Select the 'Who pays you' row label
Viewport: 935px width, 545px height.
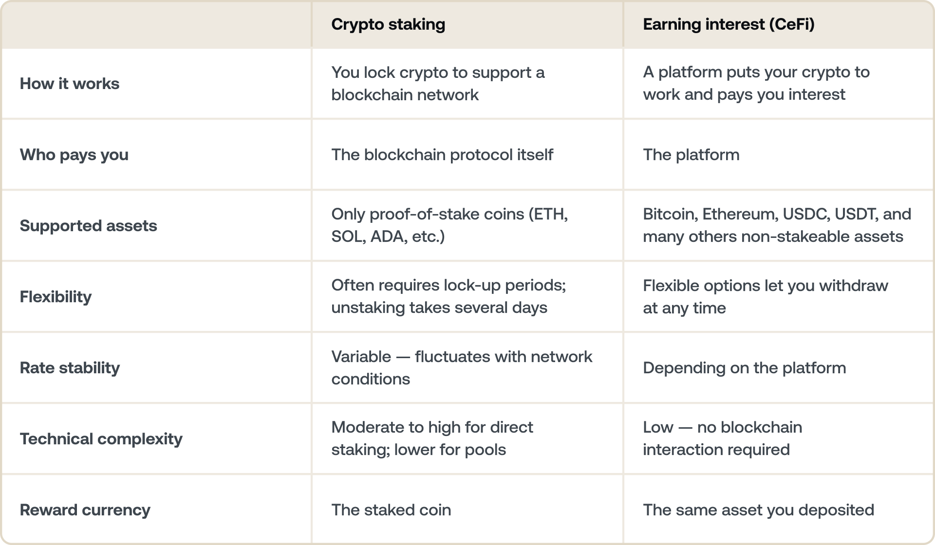pos(74,155)
